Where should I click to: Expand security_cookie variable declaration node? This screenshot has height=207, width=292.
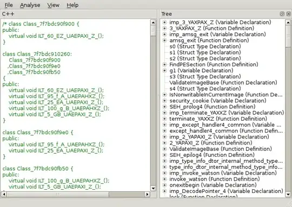pyautogui.click(x=164, y=101)
